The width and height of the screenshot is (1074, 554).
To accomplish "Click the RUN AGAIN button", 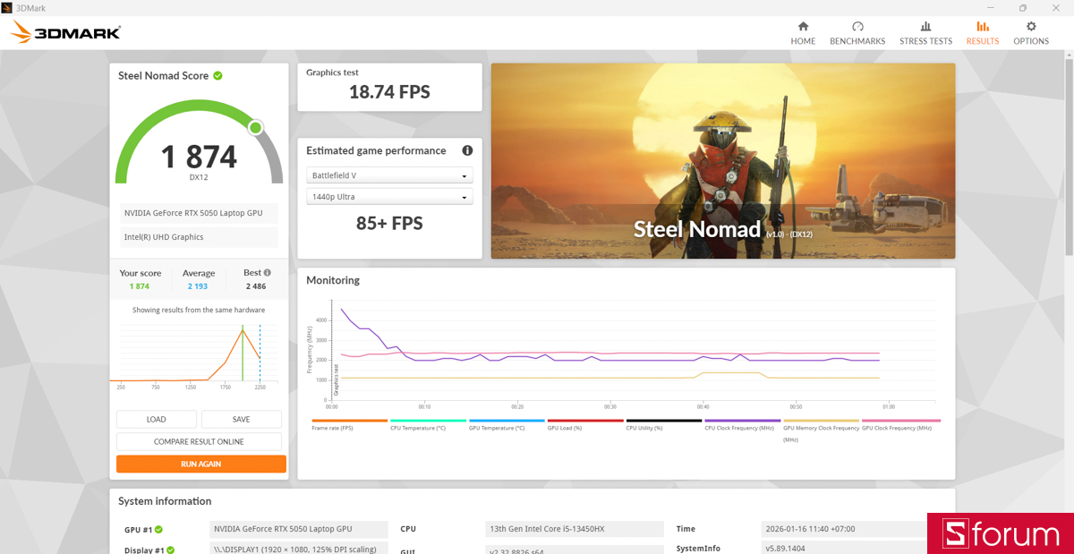I will tap(200, 464).
